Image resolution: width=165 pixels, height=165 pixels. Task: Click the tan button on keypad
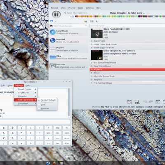(x=58, y=143)
